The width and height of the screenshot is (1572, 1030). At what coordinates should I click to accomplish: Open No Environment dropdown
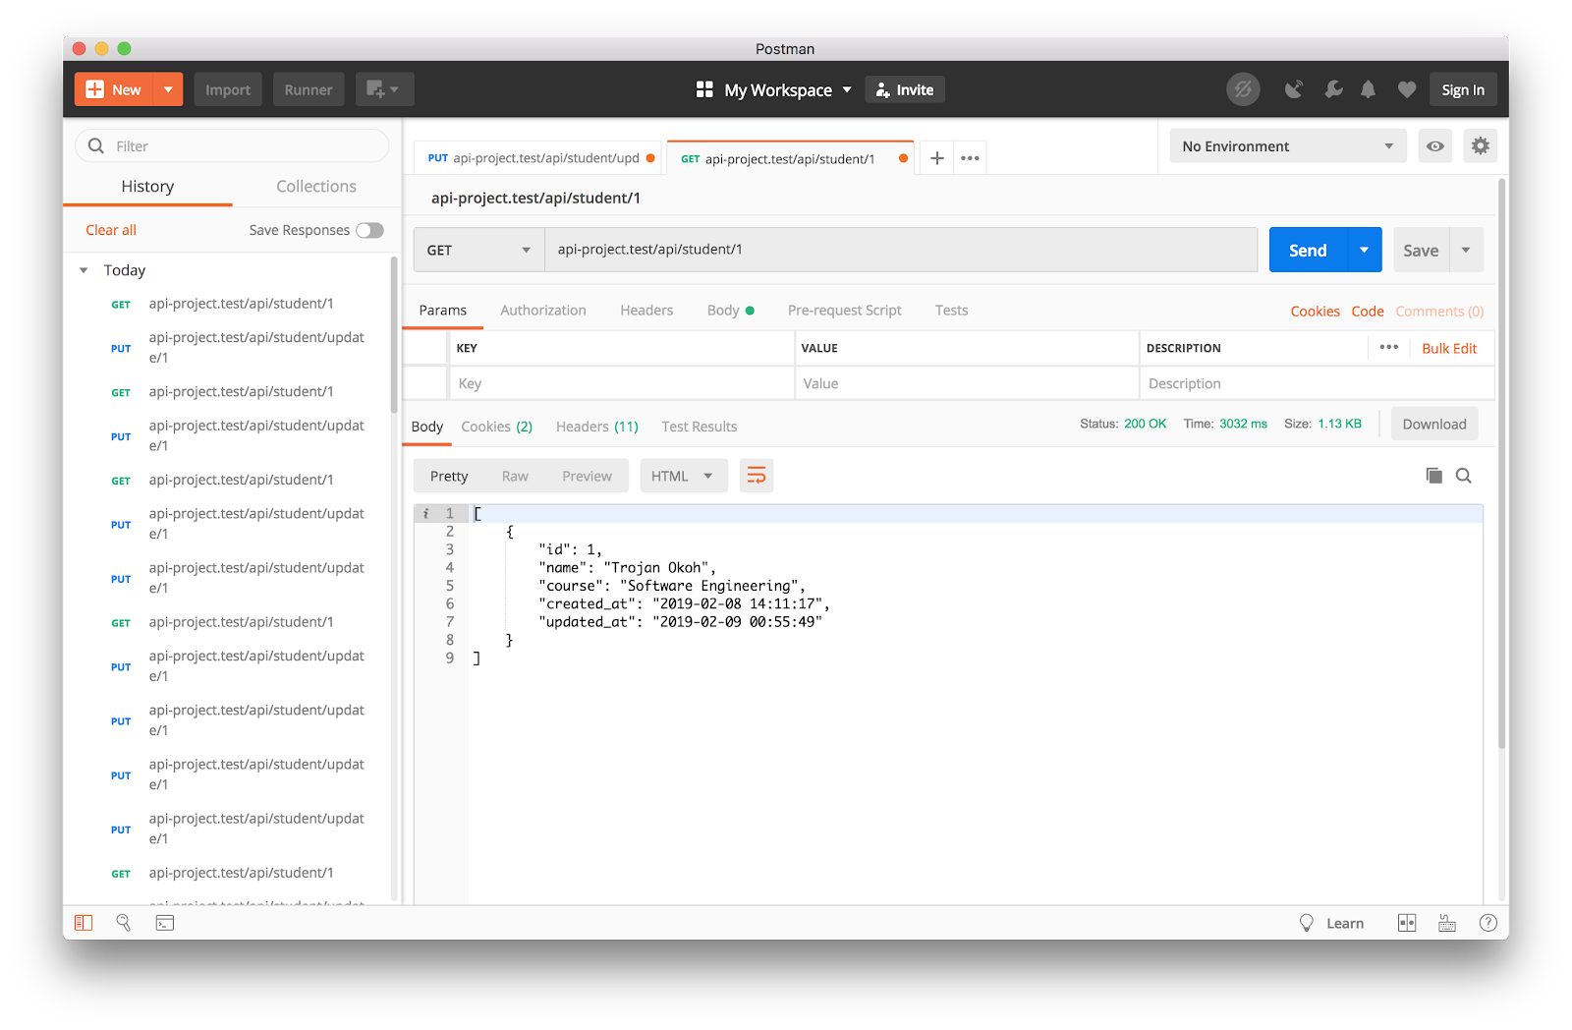[x=1288, y=146]
